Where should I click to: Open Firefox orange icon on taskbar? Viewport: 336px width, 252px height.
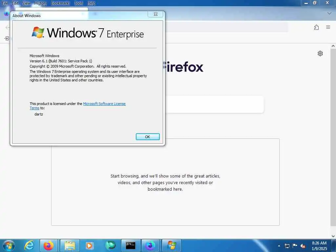(x=49, y=245)
